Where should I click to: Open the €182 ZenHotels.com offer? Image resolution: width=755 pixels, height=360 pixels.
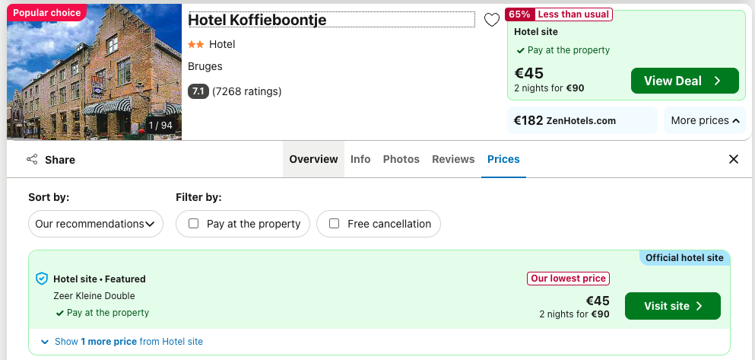(x=582, y=120)
